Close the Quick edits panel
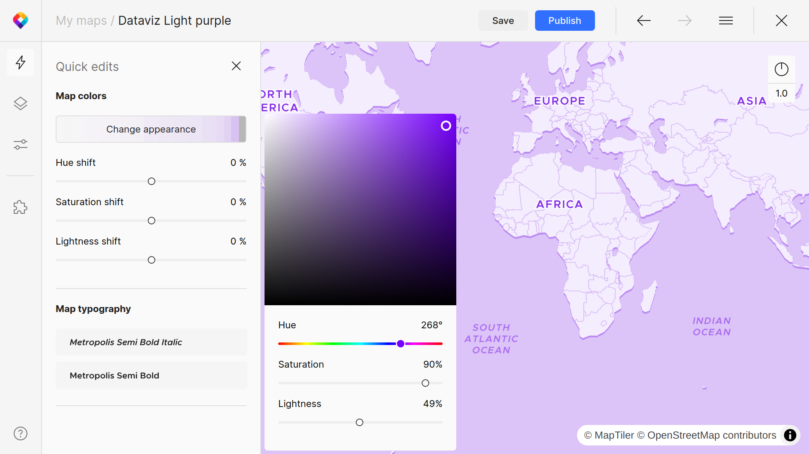809x454 pixels. [236, 66]
